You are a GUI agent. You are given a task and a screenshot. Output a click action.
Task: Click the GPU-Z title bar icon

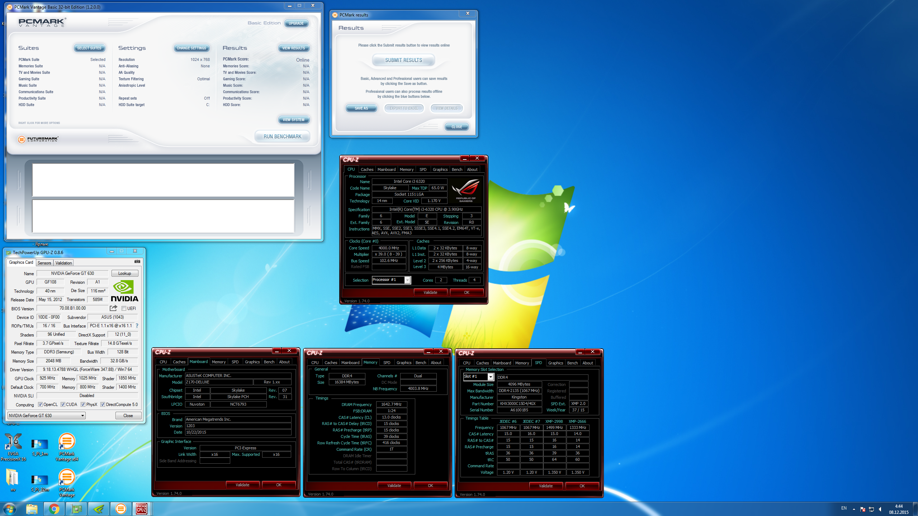[9, 253]
